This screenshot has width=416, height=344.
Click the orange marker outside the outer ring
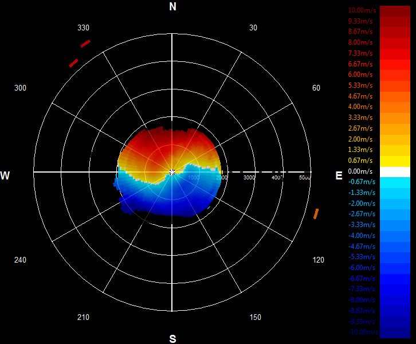(316, 214)
